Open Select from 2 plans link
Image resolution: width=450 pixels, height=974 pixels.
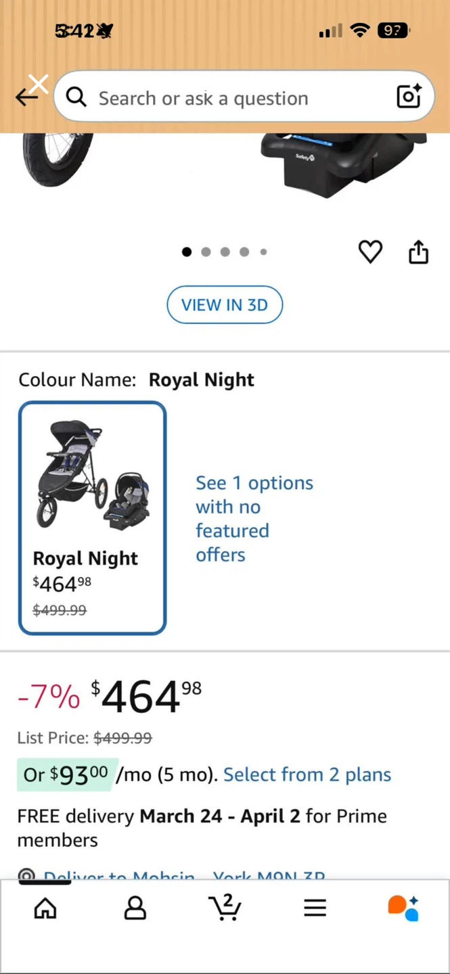coord(307,774)
